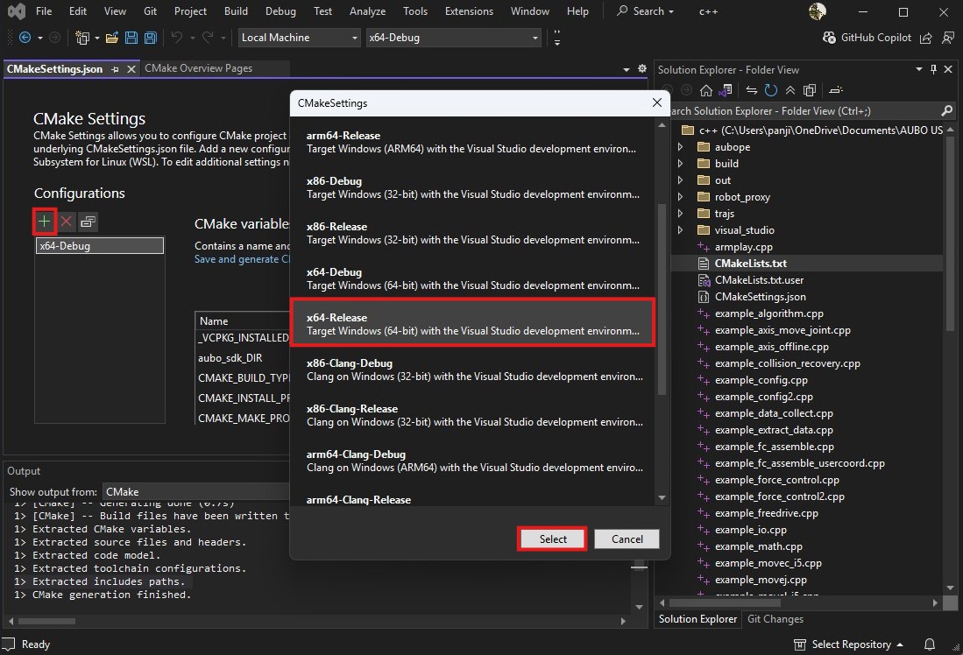Select example_force_control.cpp in Solution Explorer
This screenshot has width=963, height=655.
[x=776, y=480]
